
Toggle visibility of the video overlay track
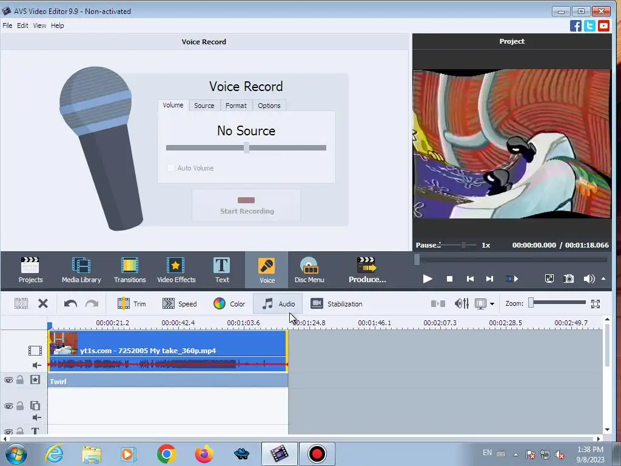8,406
